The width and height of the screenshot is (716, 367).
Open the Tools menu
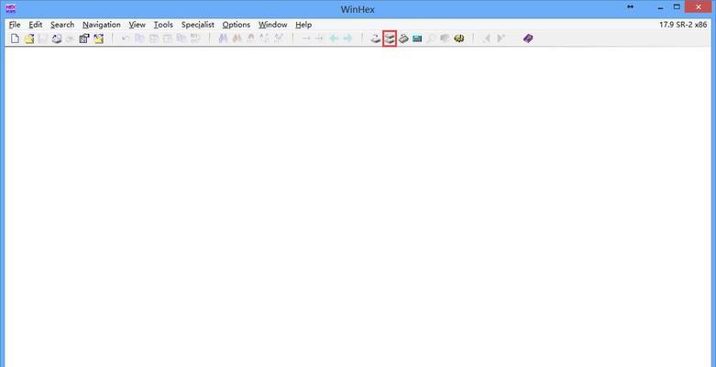point(163,25)
